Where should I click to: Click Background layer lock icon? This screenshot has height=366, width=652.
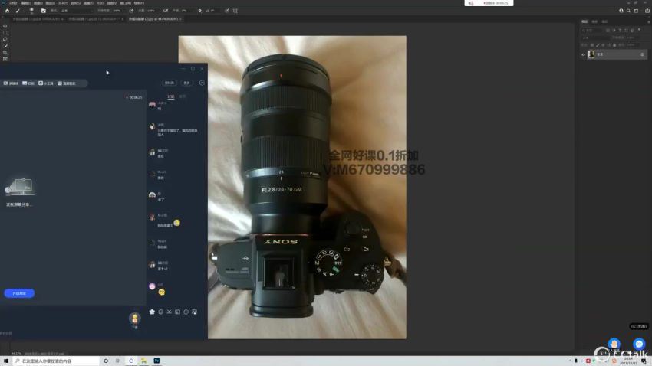(x=642, y=54)
